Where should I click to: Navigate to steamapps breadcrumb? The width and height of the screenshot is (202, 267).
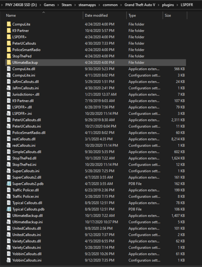coord(87,5)
